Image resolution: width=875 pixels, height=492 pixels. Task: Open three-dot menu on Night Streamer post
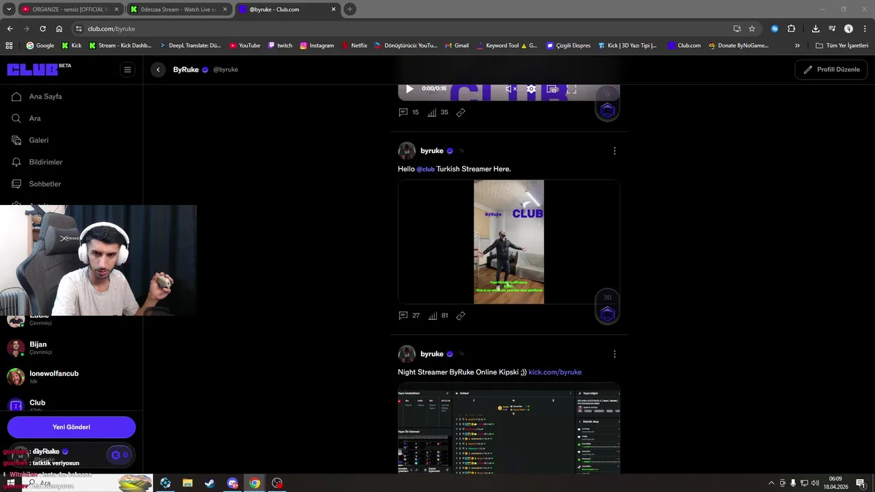(615, 354)
